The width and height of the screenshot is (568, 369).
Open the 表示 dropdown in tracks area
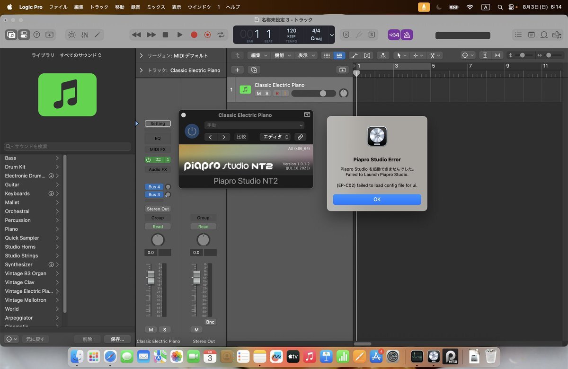[x=306, y=55]
